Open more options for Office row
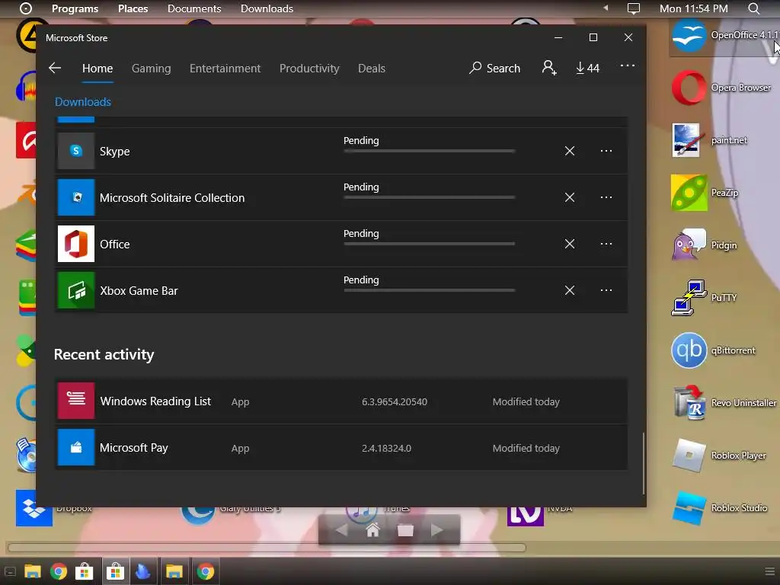780x585 pixels. coord(606,244)
